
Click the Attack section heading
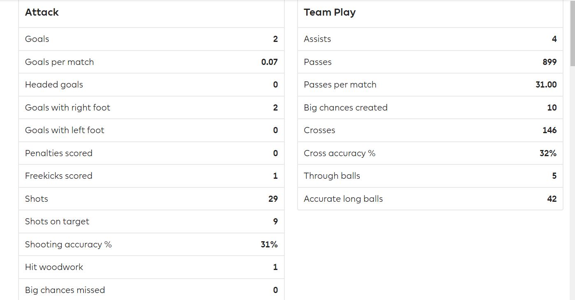tap(42, 12)
